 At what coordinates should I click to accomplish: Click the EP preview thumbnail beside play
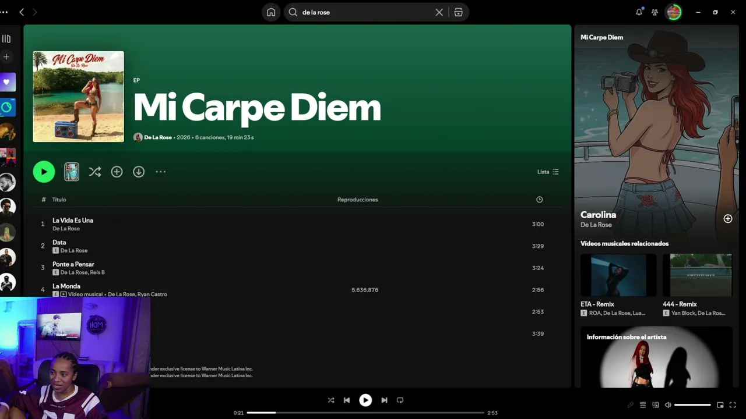click(72, 172)
